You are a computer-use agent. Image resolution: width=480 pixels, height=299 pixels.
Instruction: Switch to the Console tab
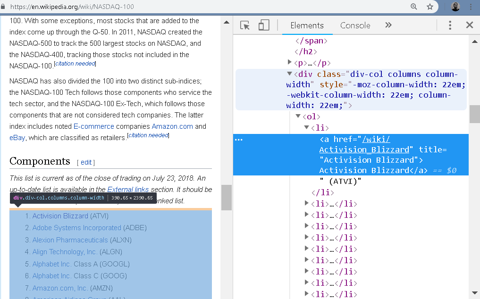355,25
